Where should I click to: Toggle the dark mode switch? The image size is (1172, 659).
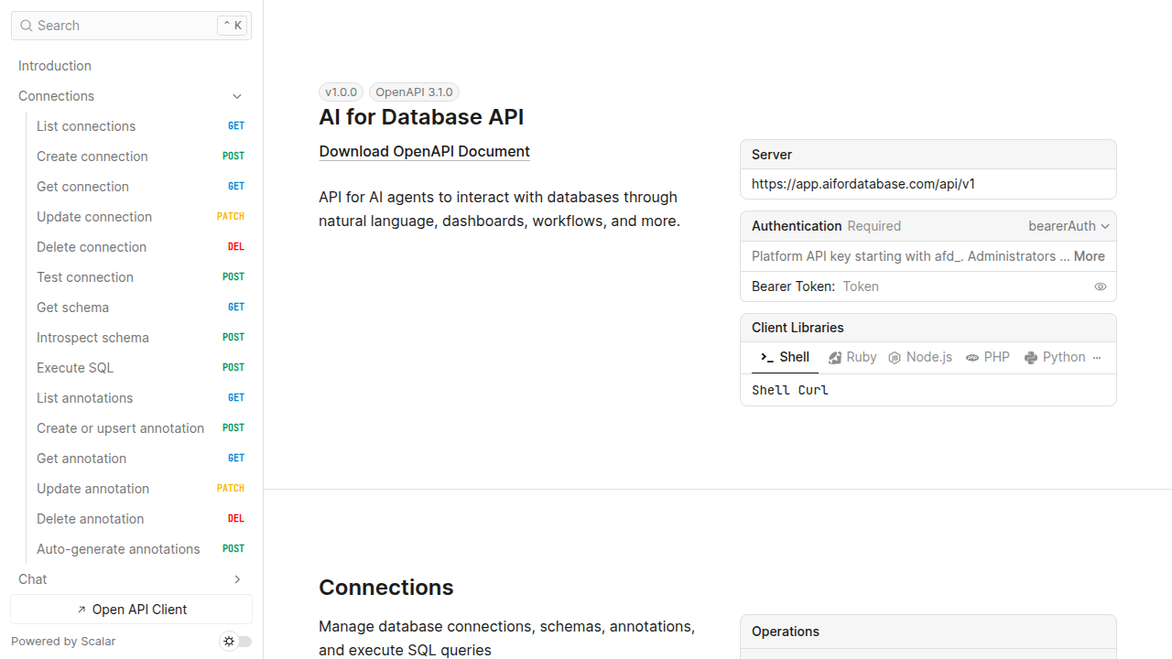tap(236, 642)
